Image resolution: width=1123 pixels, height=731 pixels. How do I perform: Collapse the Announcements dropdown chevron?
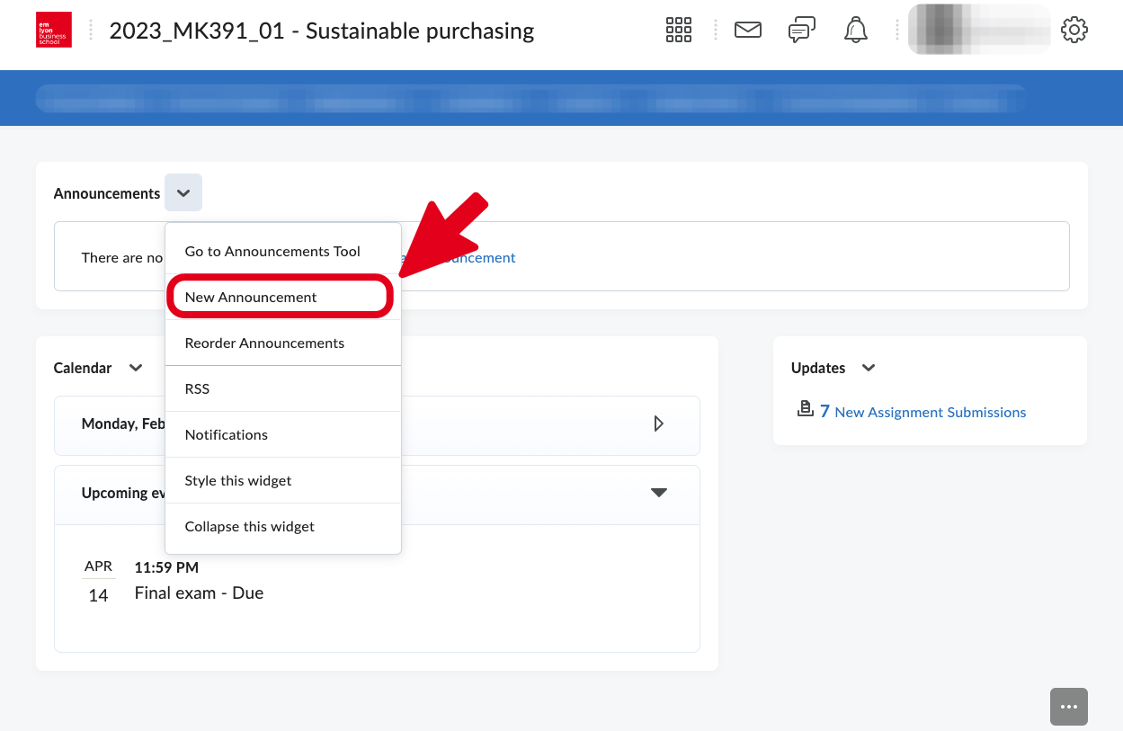pos(183,193)
